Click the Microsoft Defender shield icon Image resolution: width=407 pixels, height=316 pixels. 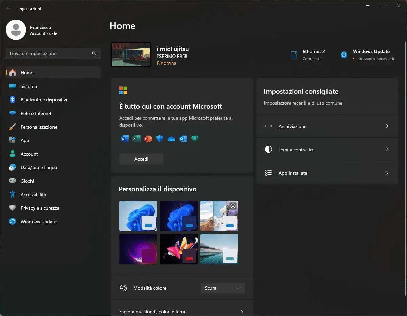click(159, 138)
